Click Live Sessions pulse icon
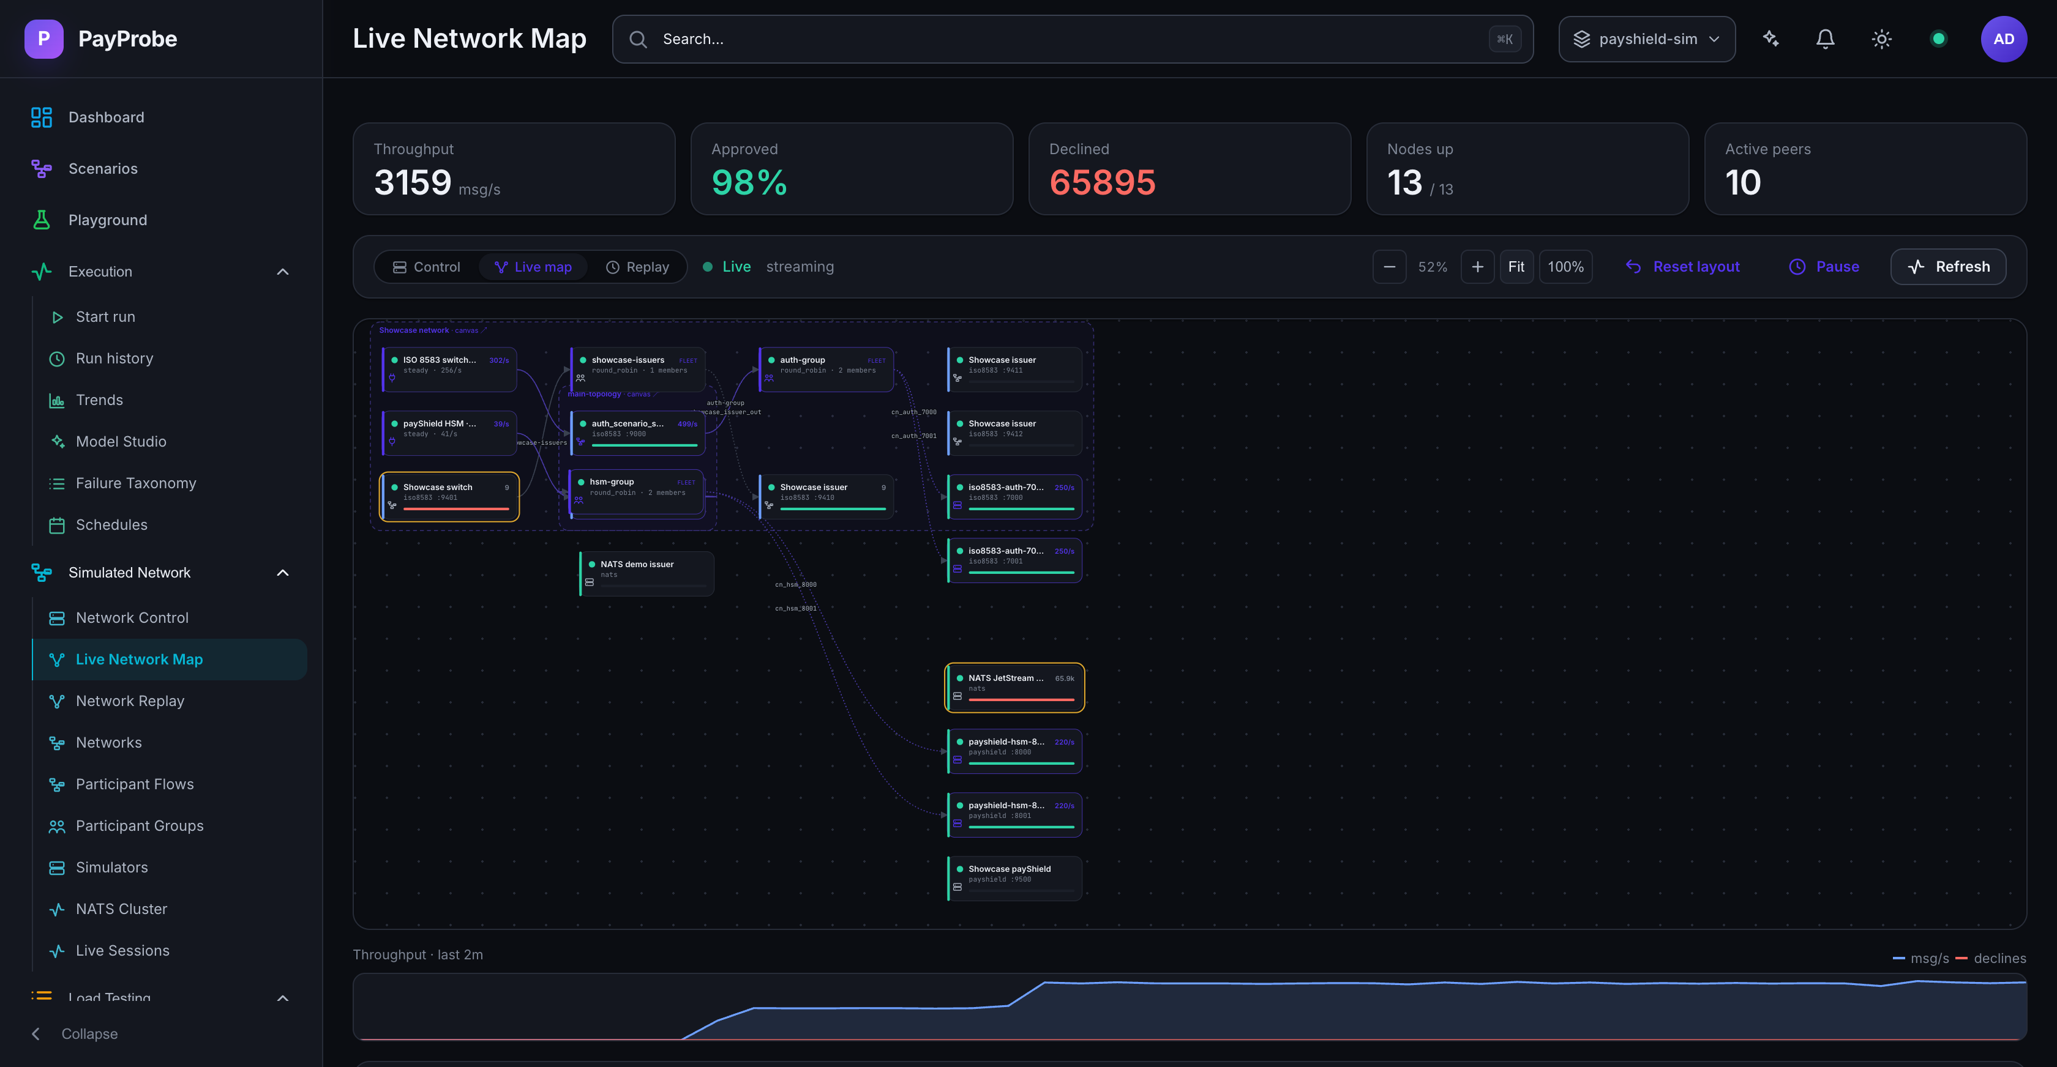 (57, 951)
